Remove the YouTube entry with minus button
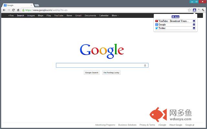Image resolution: width=207 pixels, height=129 pixels. click(194, 21)
